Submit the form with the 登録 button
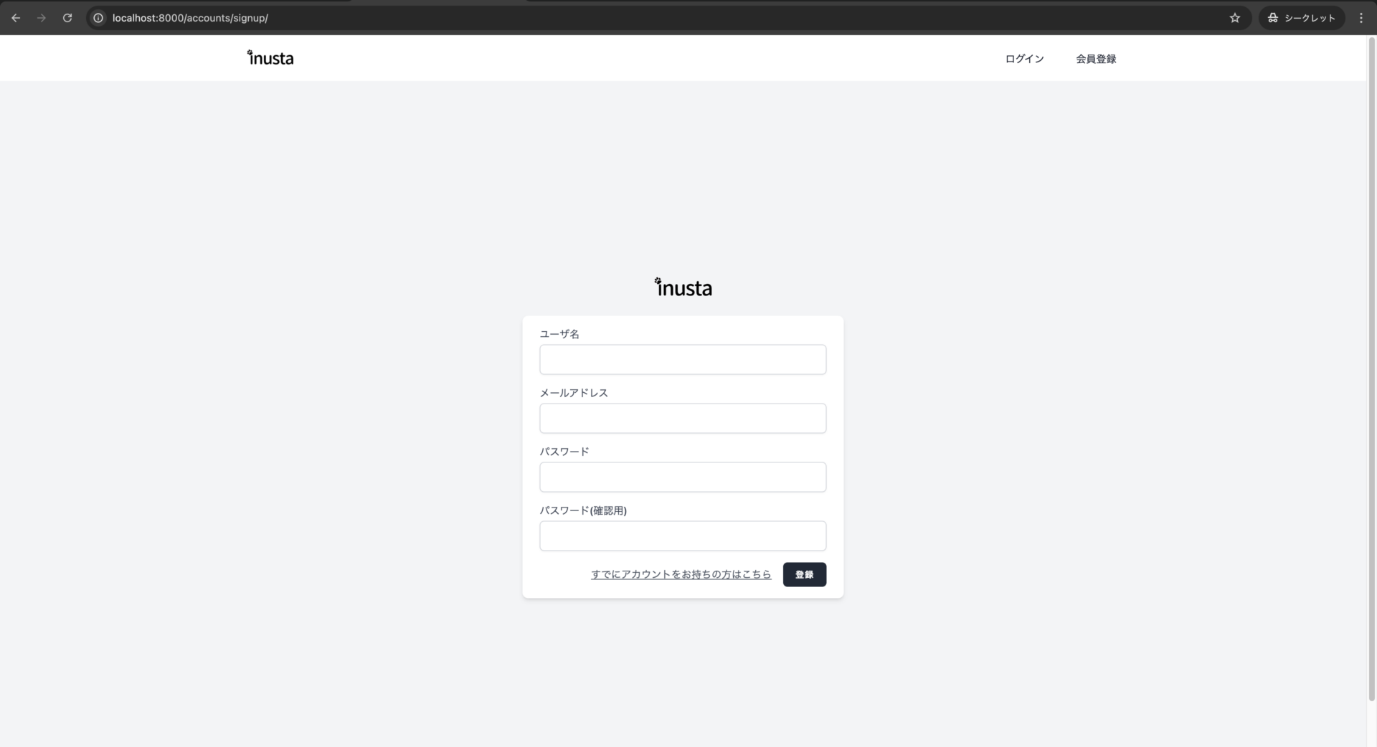The width and height of the screenshot is (1377, 747). 805,574
